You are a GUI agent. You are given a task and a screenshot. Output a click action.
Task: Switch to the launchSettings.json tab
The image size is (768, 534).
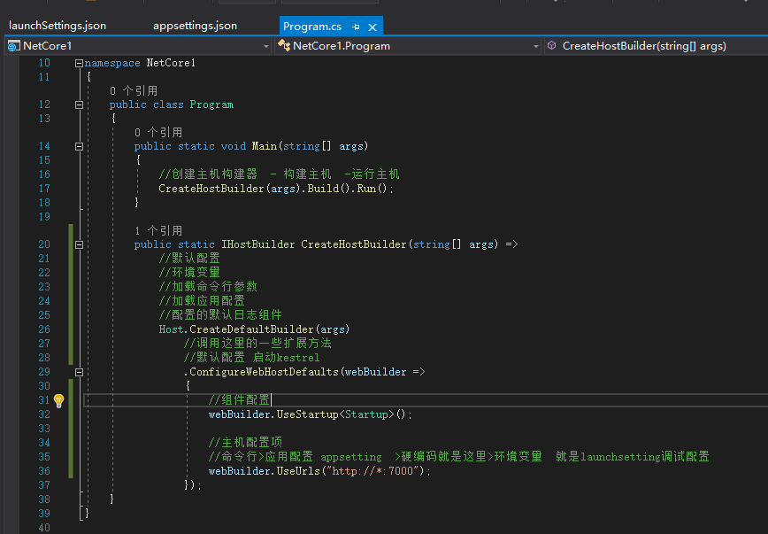(58, 26)
